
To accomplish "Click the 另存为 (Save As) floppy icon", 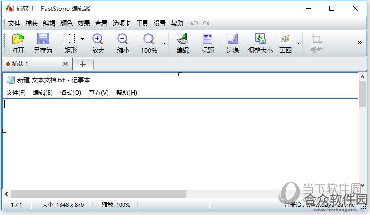I will tap(42, 39).
